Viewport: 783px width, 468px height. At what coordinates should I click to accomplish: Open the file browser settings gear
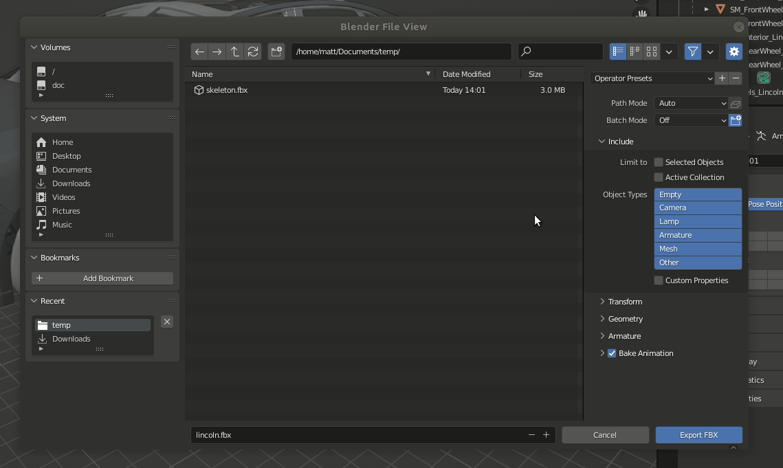tap(734, 51)
